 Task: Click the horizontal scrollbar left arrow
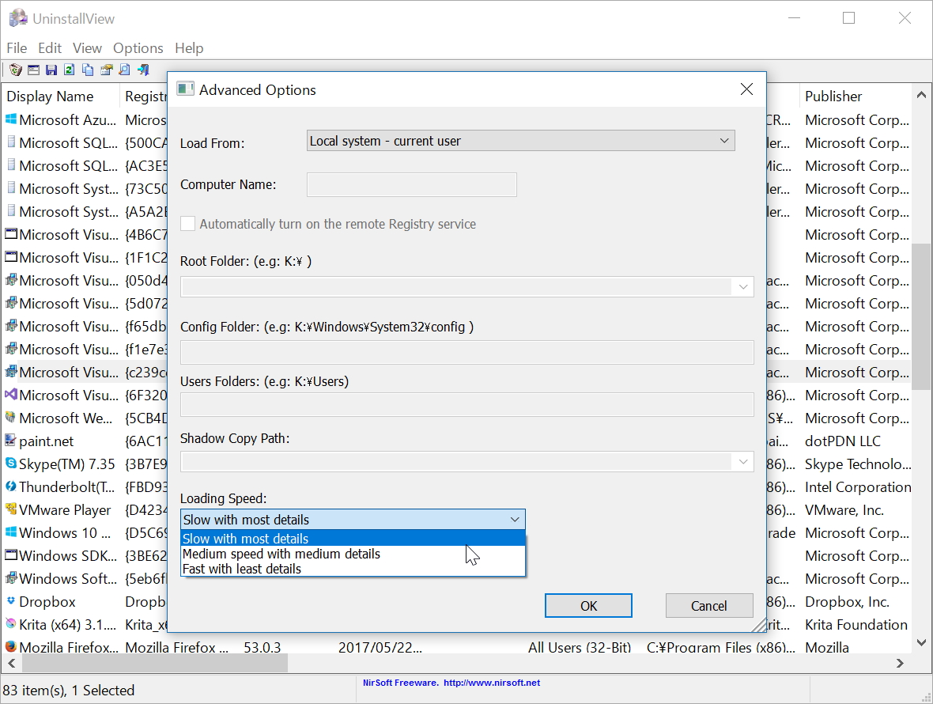pyautogui.click(x=11, y=663)
